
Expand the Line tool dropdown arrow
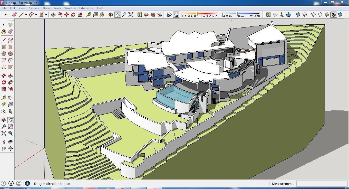[x=26, y=15]
